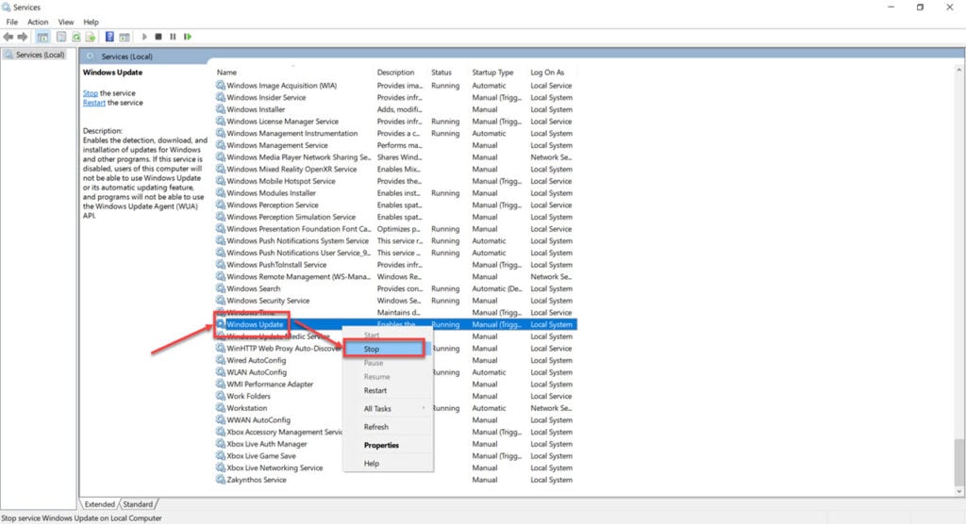Click the Forward arrow toolbar icon
Viewport: 966px width, 524px height.
pyautogui.click(x=23, y=37)
